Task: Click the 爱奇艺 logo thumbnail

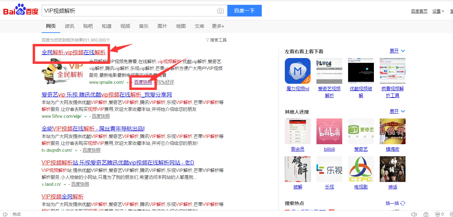Action: pyautogui.click(x=361, y=131)
